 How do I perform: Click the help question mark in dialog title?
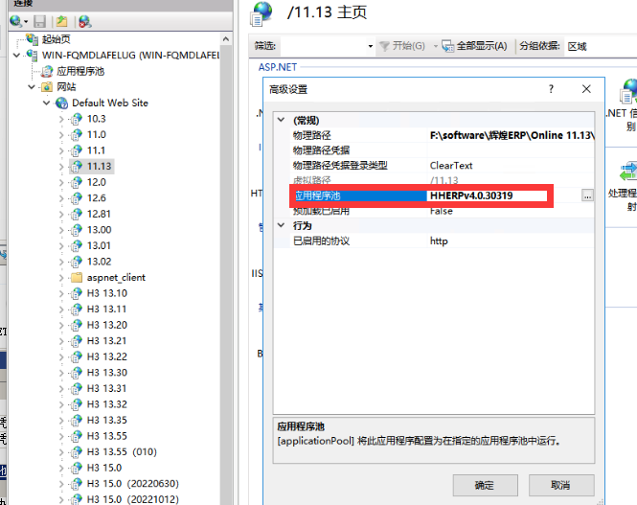coord(551,89)
